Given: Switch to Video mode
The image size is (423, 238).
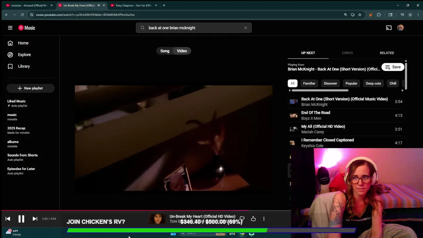Looking at the screenshot, I should 182,51.
